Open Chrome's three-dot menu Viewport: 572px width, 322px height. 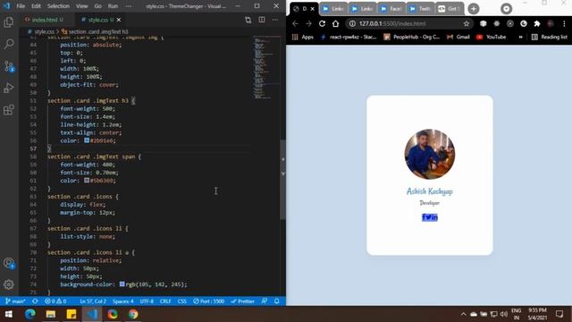click(x=564, y=24)
